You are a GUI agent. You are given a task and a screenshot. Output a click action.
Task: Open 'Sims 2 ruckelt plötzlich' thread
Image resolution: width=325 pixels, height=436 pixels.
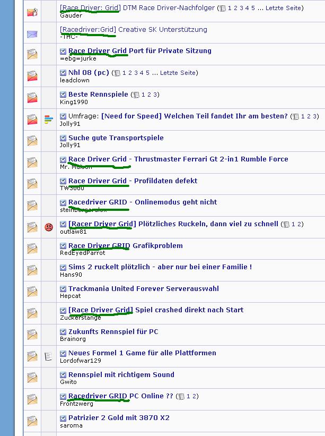click(x=160, y=267)
